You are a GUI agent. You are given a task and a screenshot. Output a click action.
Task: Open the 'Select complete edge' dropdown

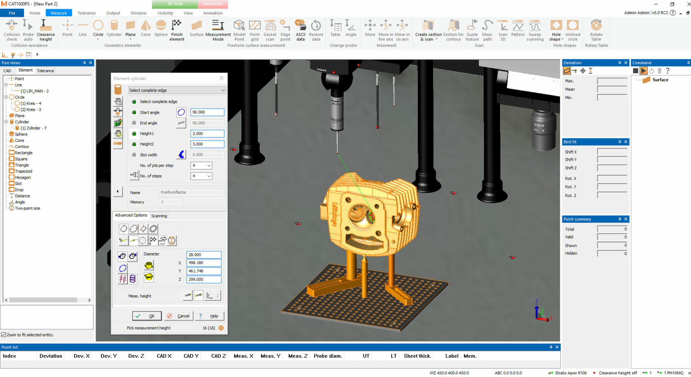point(177,90)
